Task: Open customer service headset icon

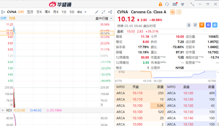Action: [x=167, y=4]
